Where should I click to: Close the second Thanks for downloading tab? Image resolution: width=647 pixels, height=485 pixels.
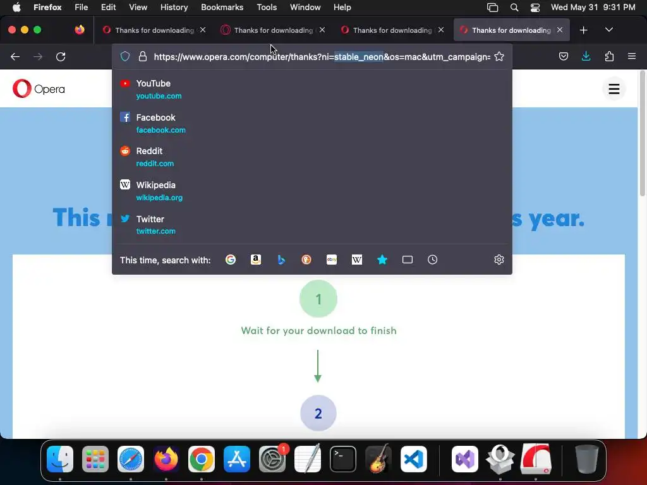pos(322,30)
